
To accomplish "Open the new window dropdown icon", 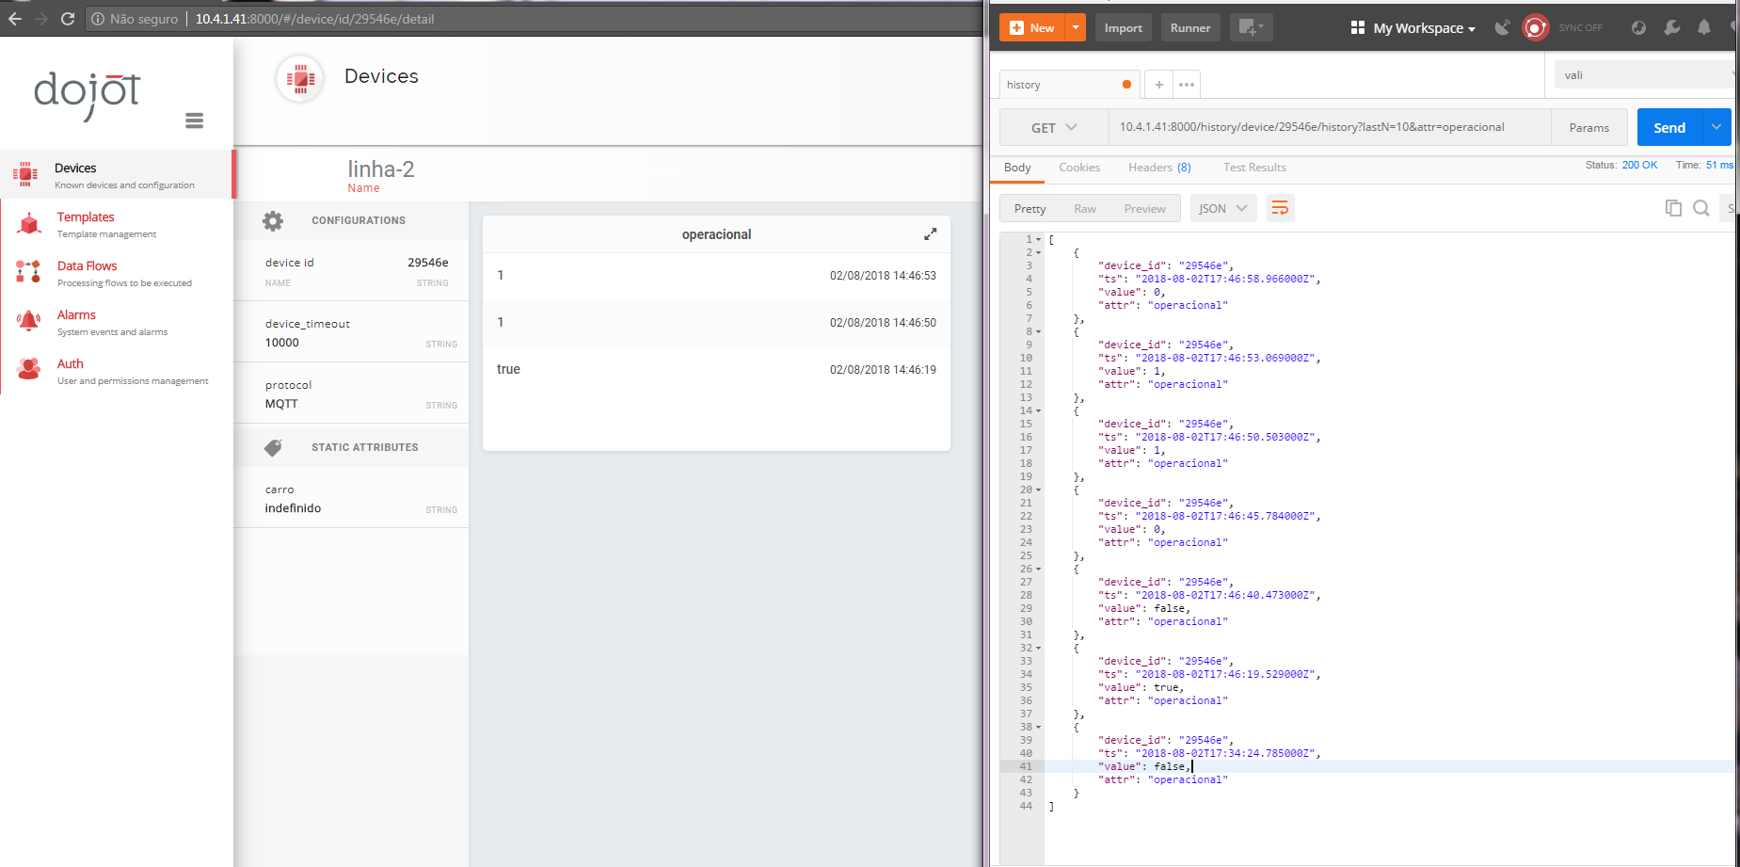I will click(1251, 27).
